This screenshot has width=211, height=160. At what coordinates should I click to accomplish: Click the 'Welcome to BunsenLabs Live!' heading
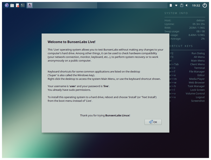[71, 42]
